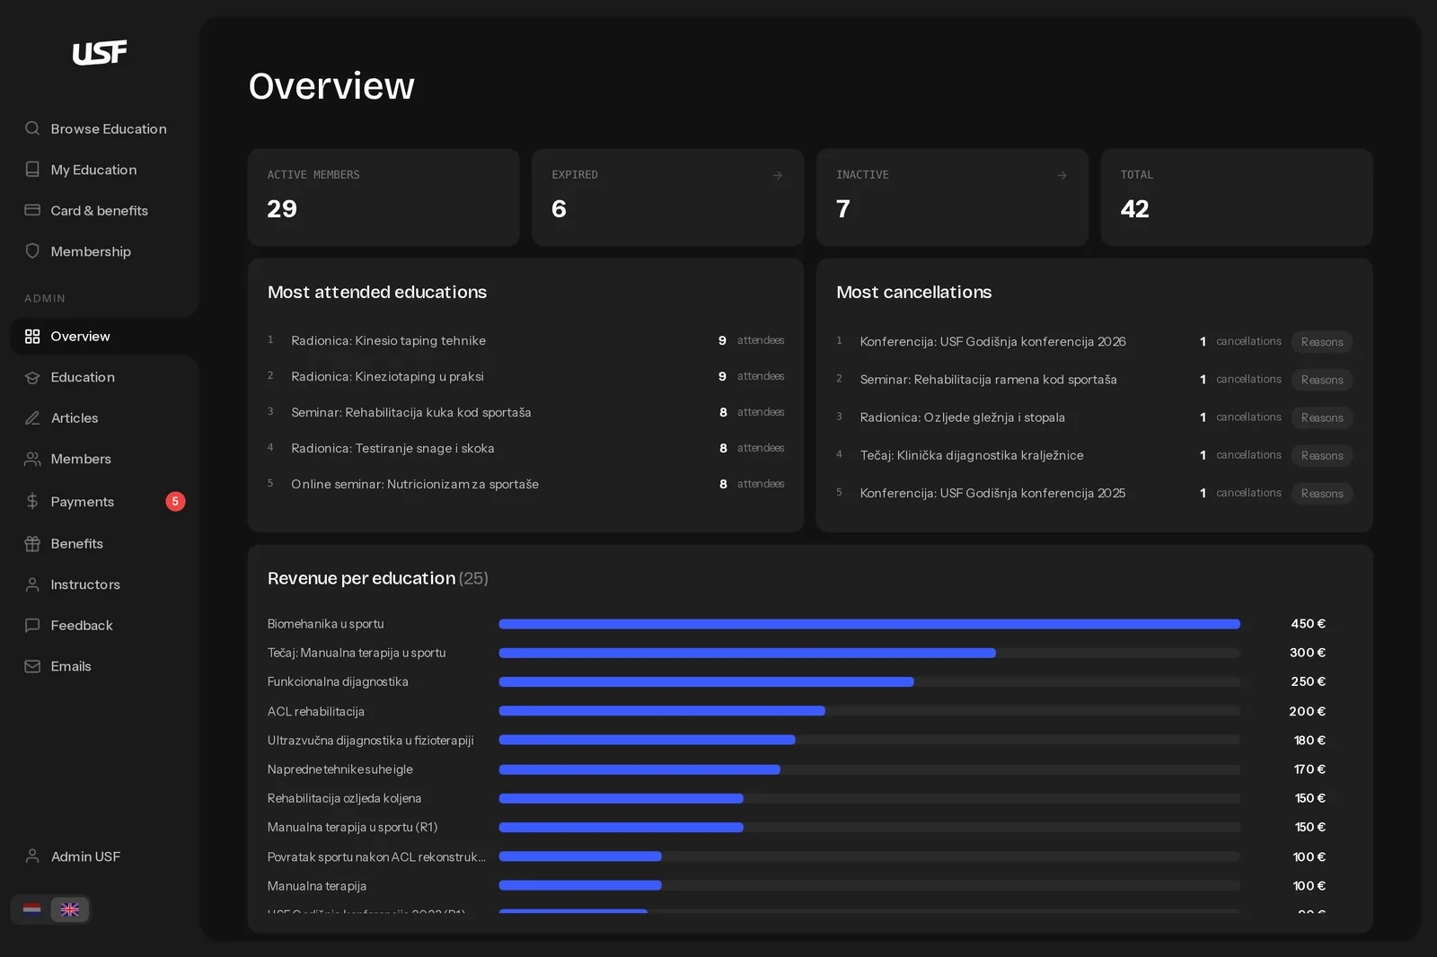Click the Biomehanika u sportu revenue bar
1437x957 pixels.
tap(869, 624)
